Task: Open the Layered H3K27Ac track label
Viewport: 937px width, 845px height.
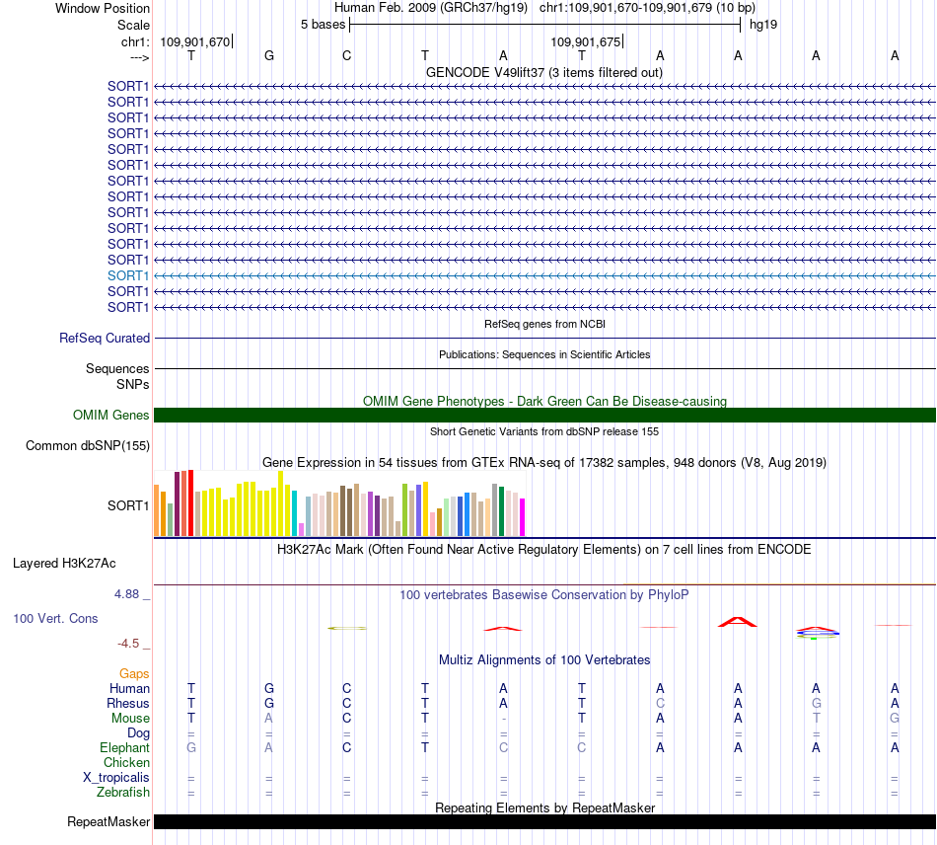Action: (64, 564)
